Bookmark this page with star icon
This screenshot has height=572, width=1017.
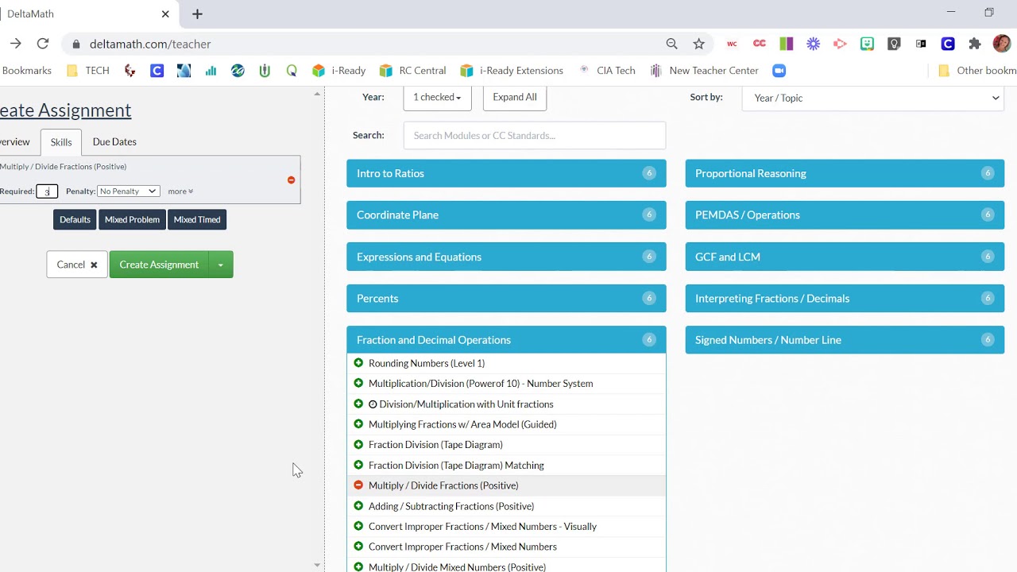(698, 44)
